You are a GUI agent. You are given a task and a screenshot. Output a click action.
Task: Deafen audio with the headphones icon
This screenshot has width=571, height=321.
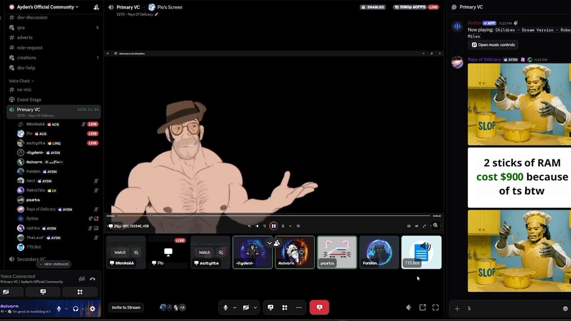(x=76, y=309)
